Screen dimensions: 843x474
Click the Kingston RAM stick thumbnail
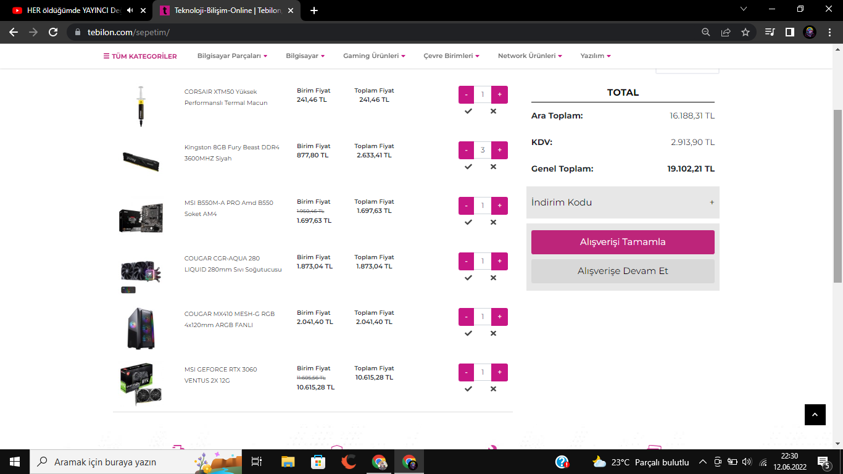[x=141, y=161]
